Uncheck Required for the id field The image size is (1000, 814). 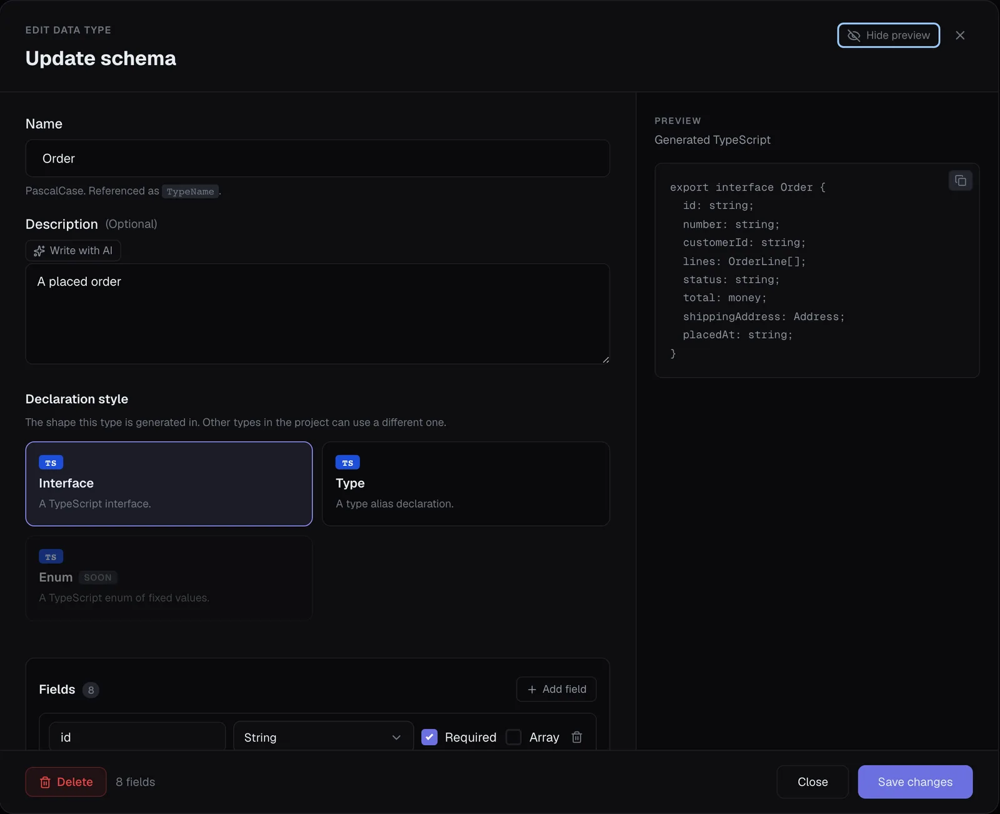point(429,737)
